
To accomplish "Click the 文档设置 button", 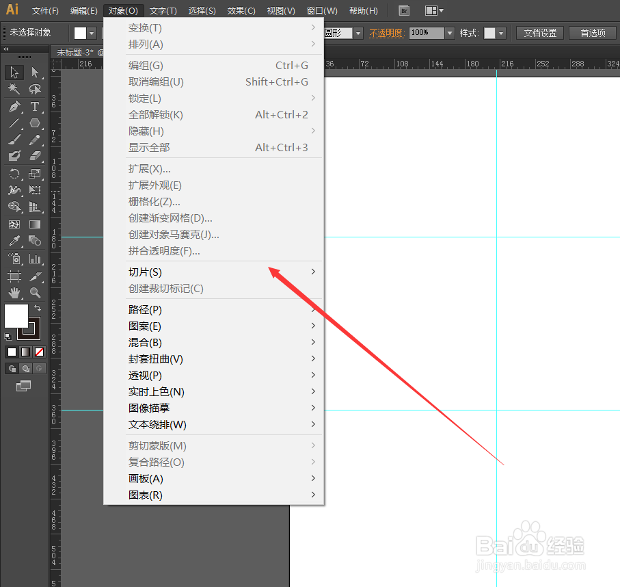I will 540,33.
